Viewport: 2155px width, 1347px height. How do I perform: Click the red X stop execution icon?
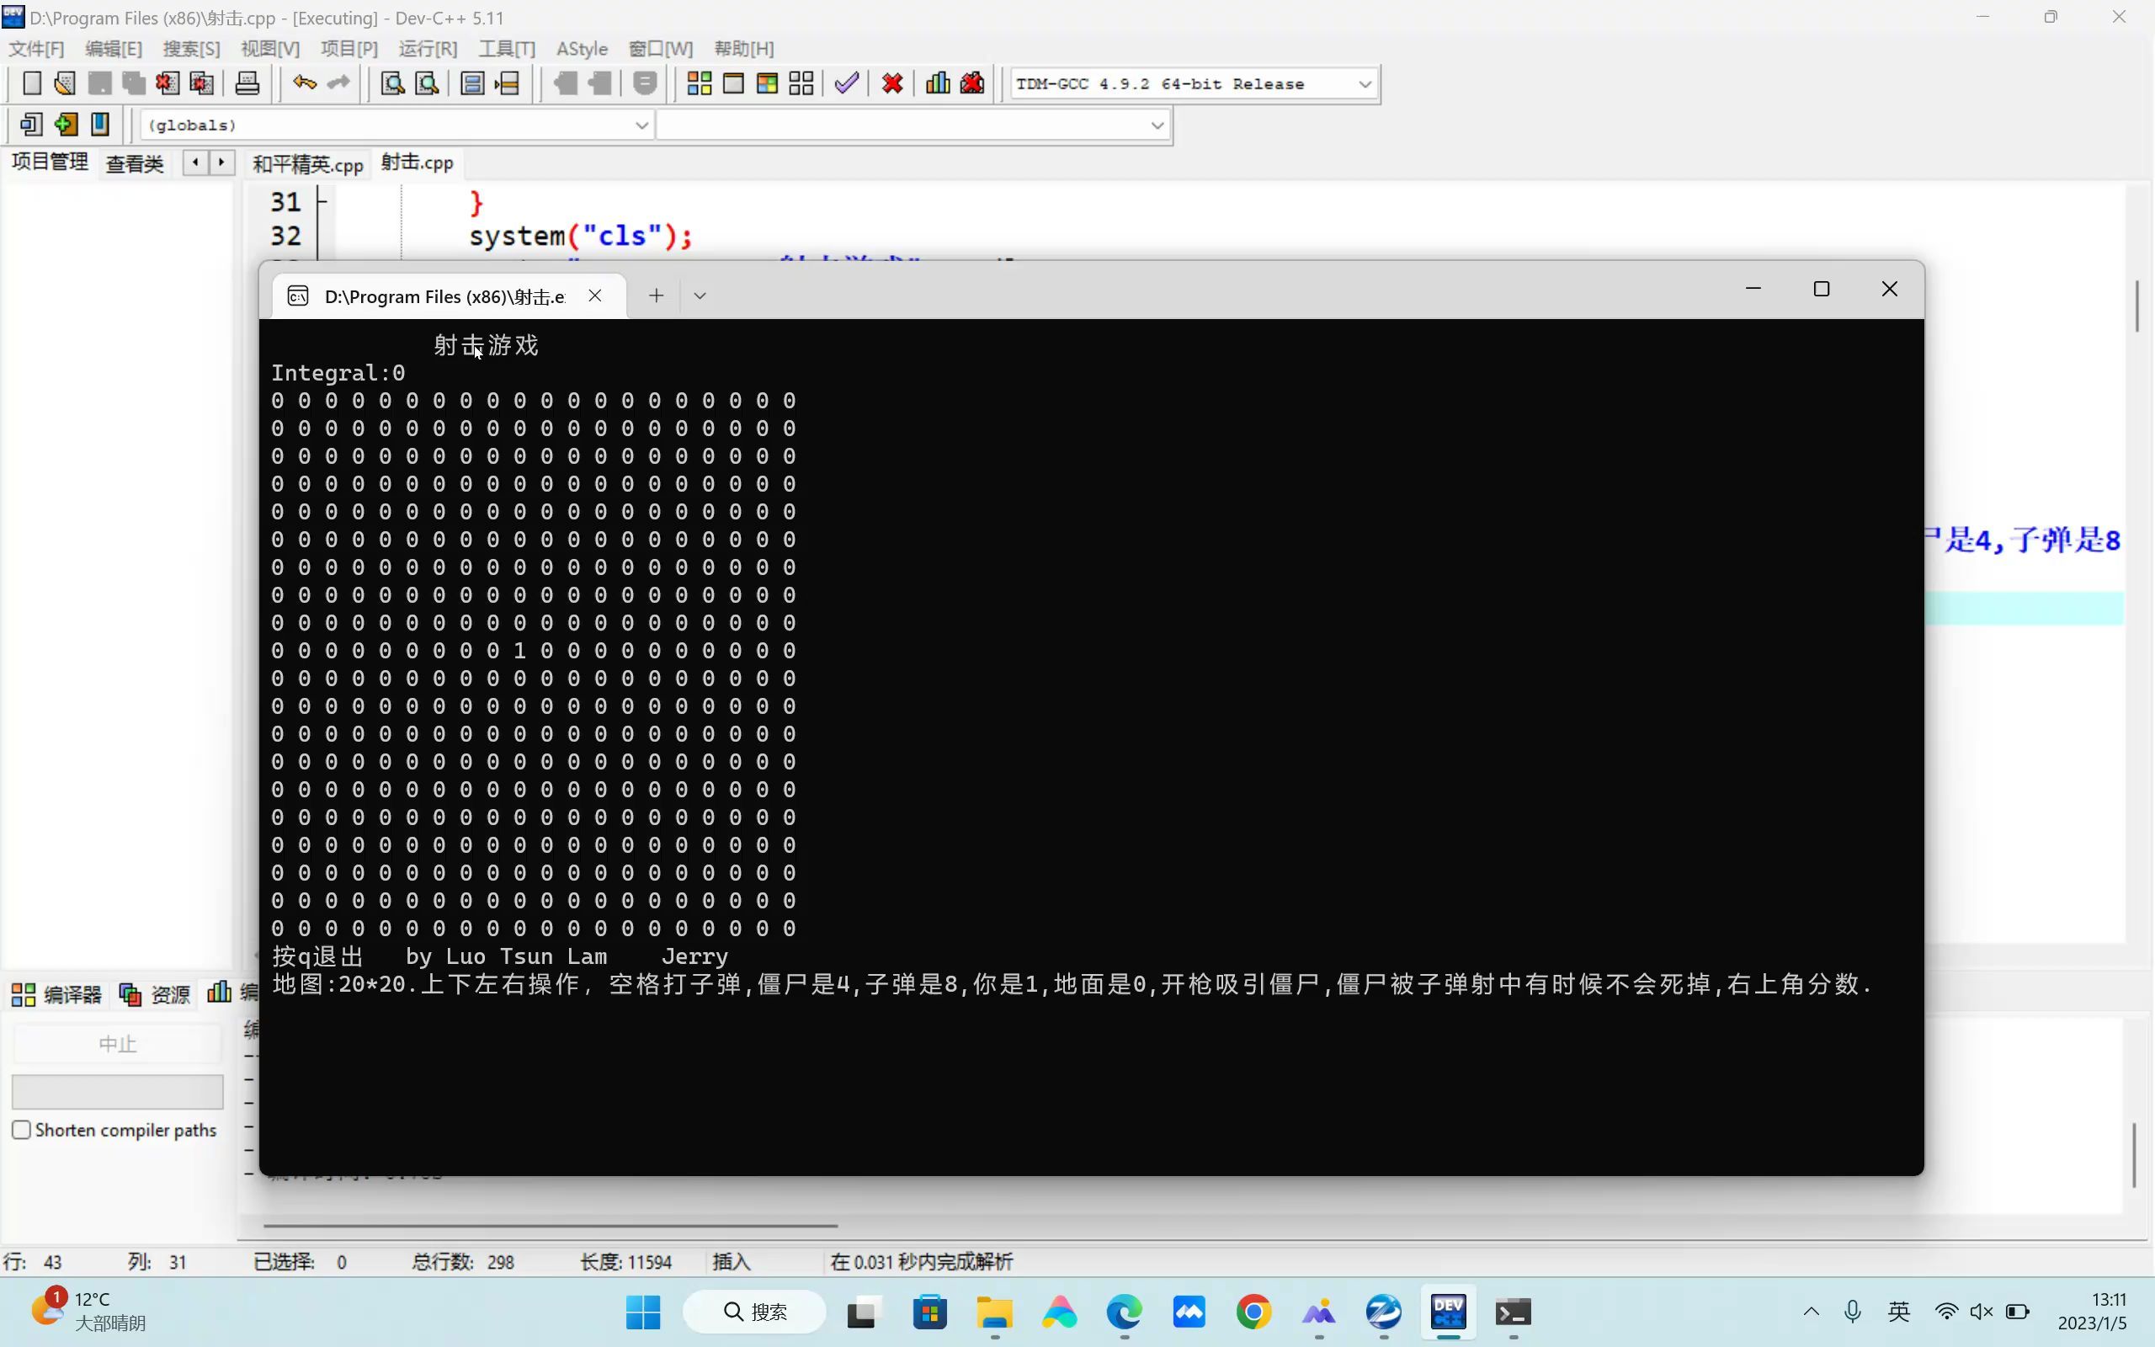[892, 83]
